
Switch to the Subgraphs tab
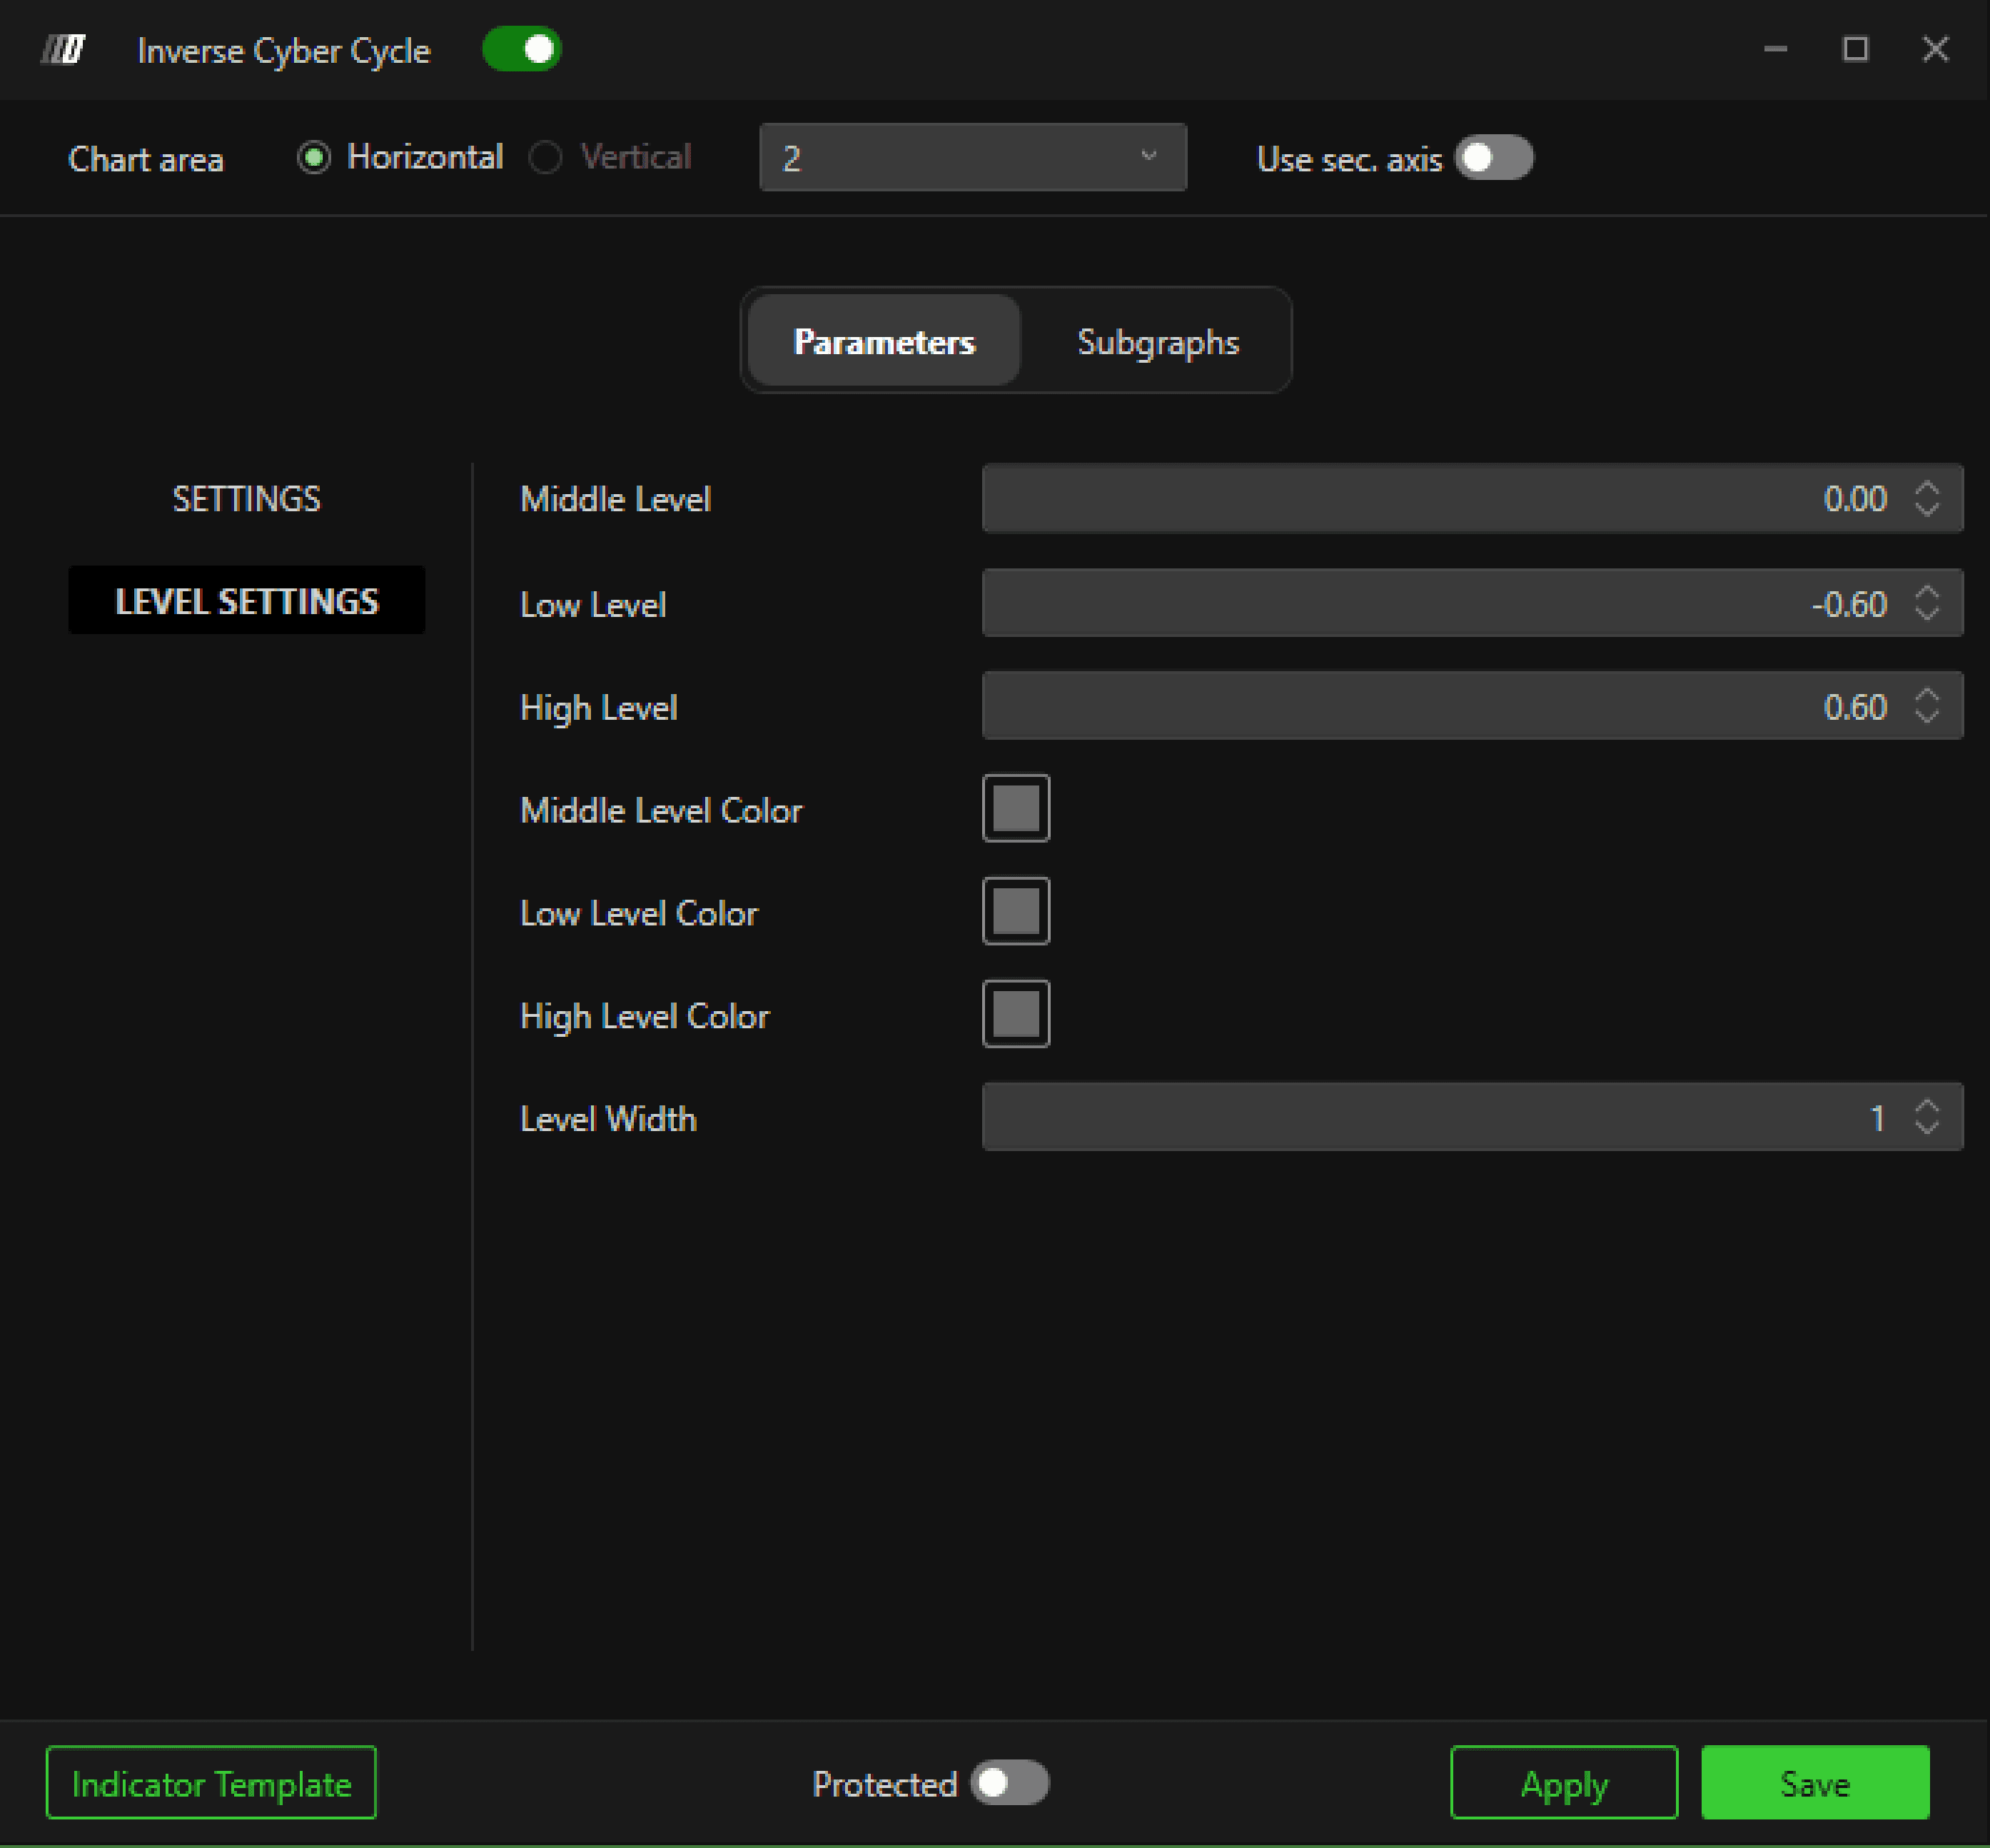[x=1158, y=342]
